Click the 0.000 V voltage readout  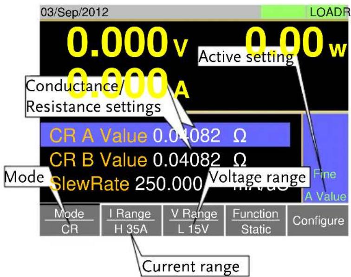(127, 43)
